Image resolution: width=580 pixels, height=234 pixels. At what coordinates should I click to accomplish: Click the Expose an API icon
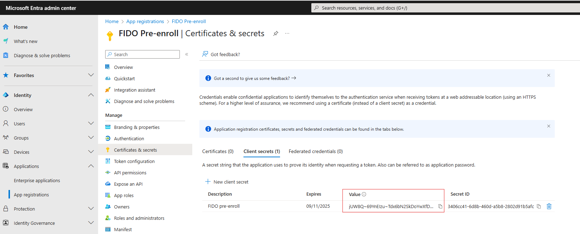click(x=108, y=184)
